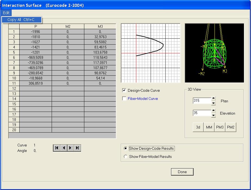
Task: Select row header number 12
Action: [14, 88]
